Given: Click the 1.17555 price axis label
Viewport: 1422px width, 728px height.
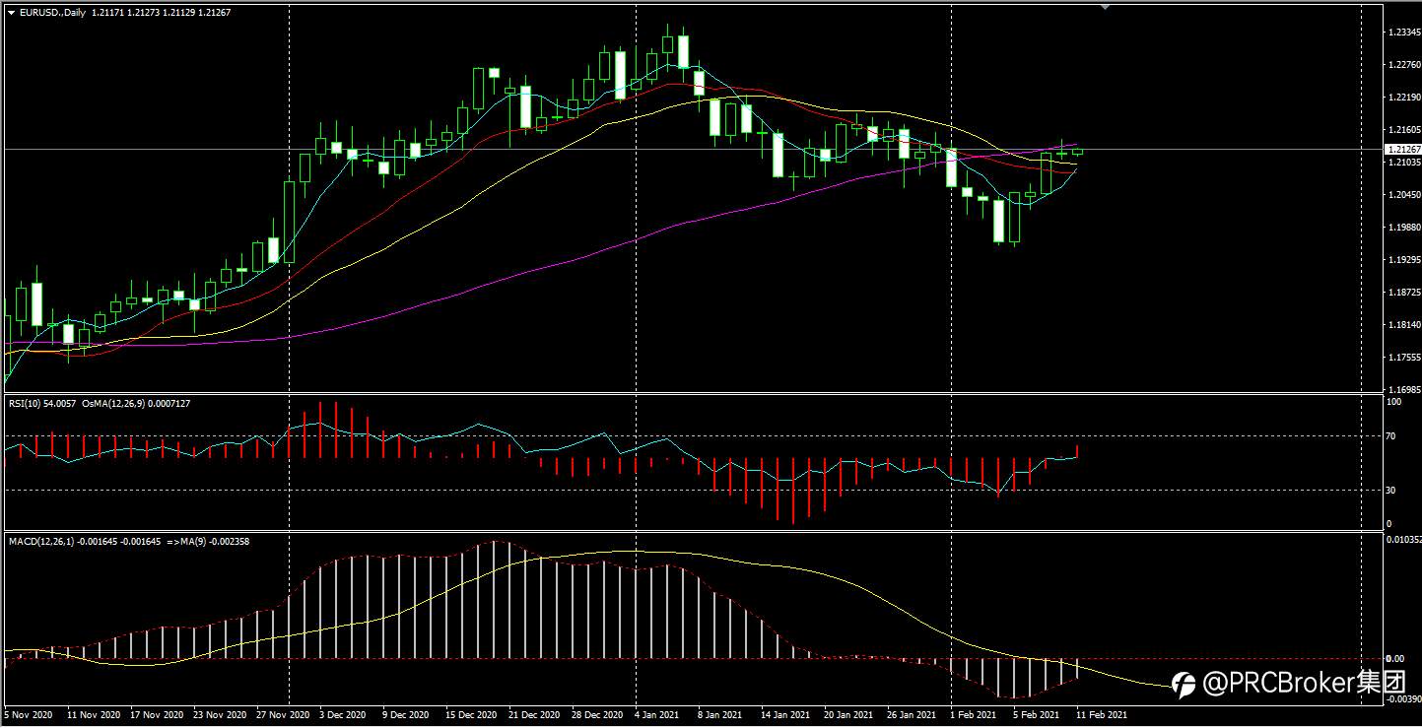Looking at the screenshot, I should (1402, 358).
